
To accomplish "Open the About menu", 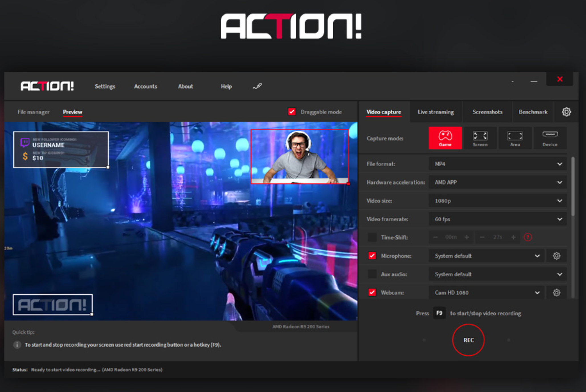I will pos(185,86).
